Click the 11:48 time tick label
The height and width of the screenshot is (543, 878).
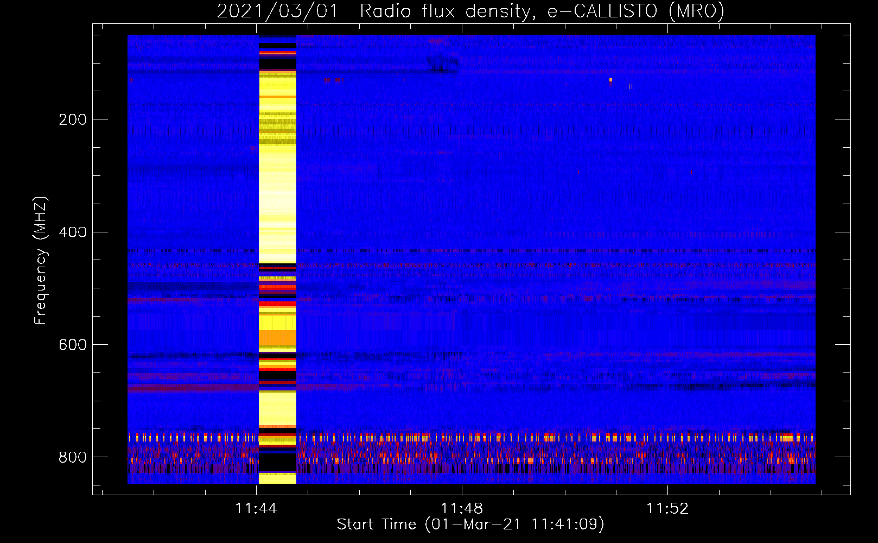coord(462,508)
